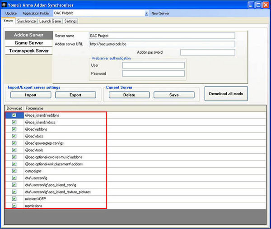Click the Foldername column header
Screen dimensions: 271x229
34,108
